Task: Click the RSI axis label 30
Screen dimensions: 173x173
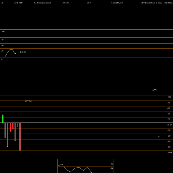Action: [2, 51]
